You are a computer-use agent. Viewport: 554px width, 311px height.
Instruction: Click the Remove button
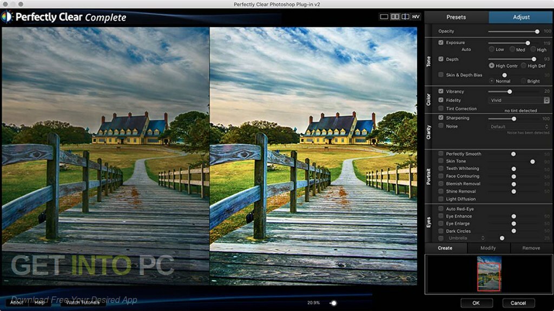[531, 248]
